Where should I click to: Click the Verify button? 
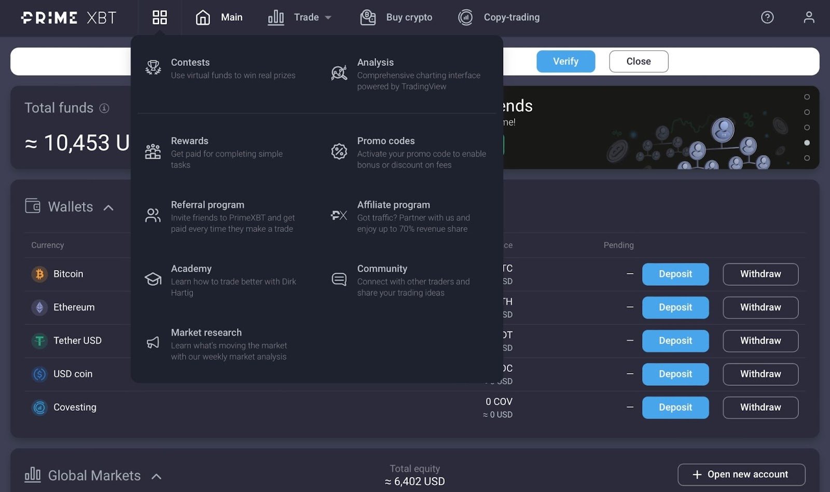(x=565, y=61)
